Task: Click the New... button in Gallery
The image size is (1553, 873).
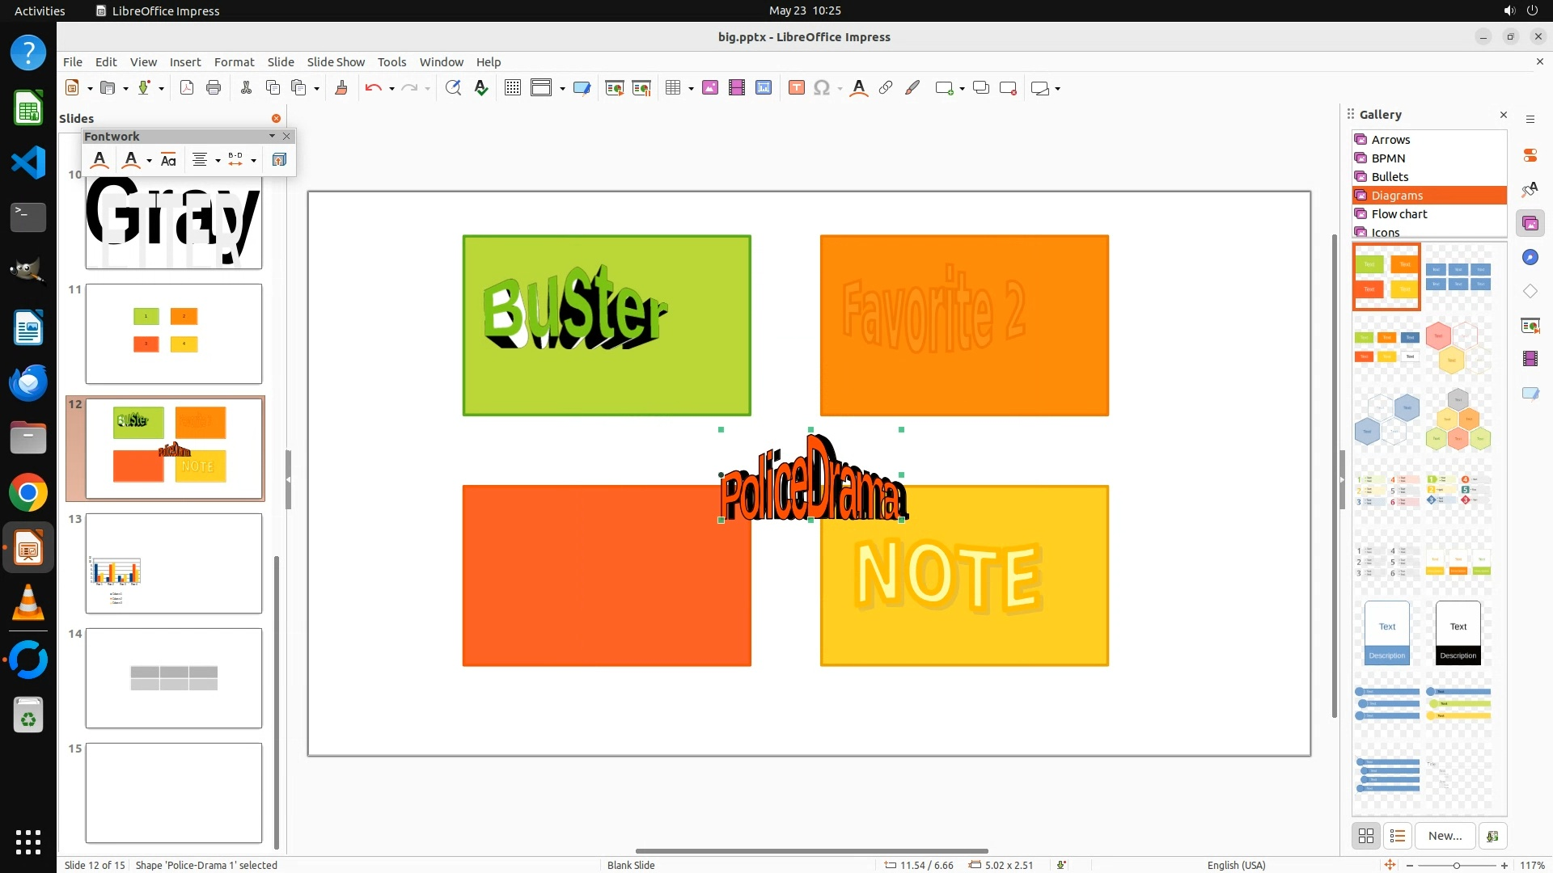Action: (x=1445, y=836)
